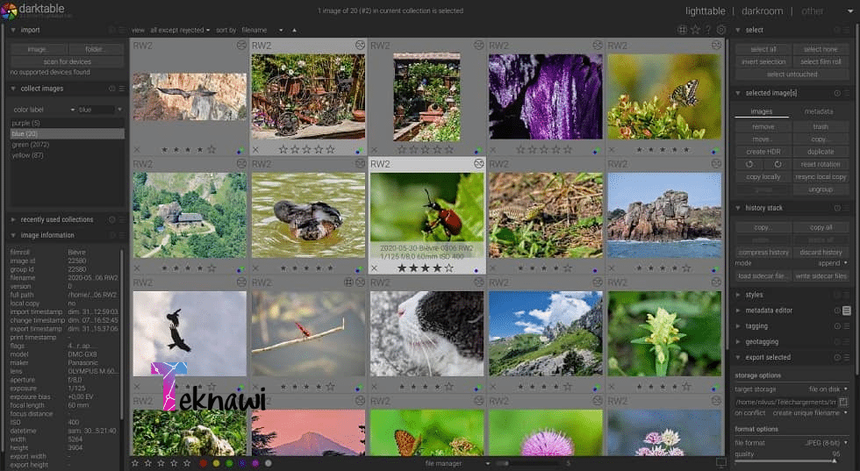Click the darktable logo icon
The image size is (860, 471).
(x=9, y=11)
